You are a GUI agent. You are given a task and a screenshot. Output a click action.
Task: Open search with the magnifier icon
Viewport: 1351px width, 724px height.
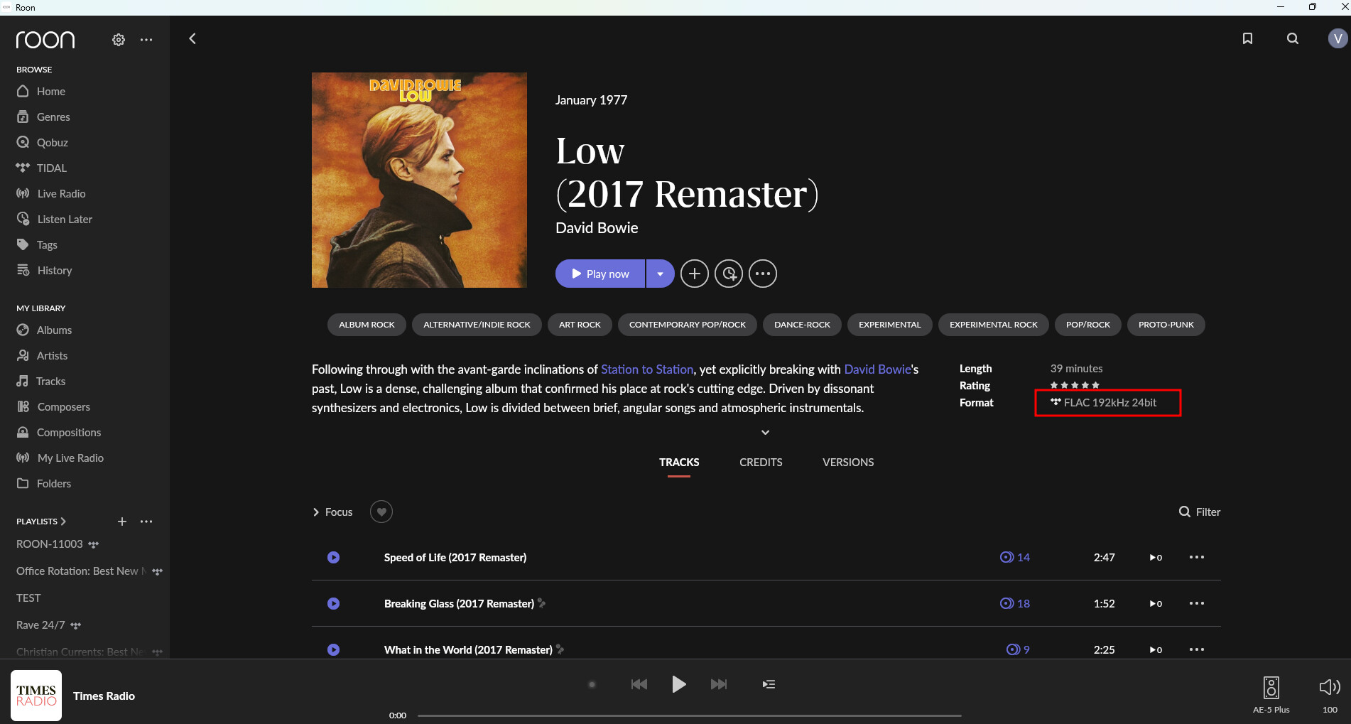click(1293, 38)
